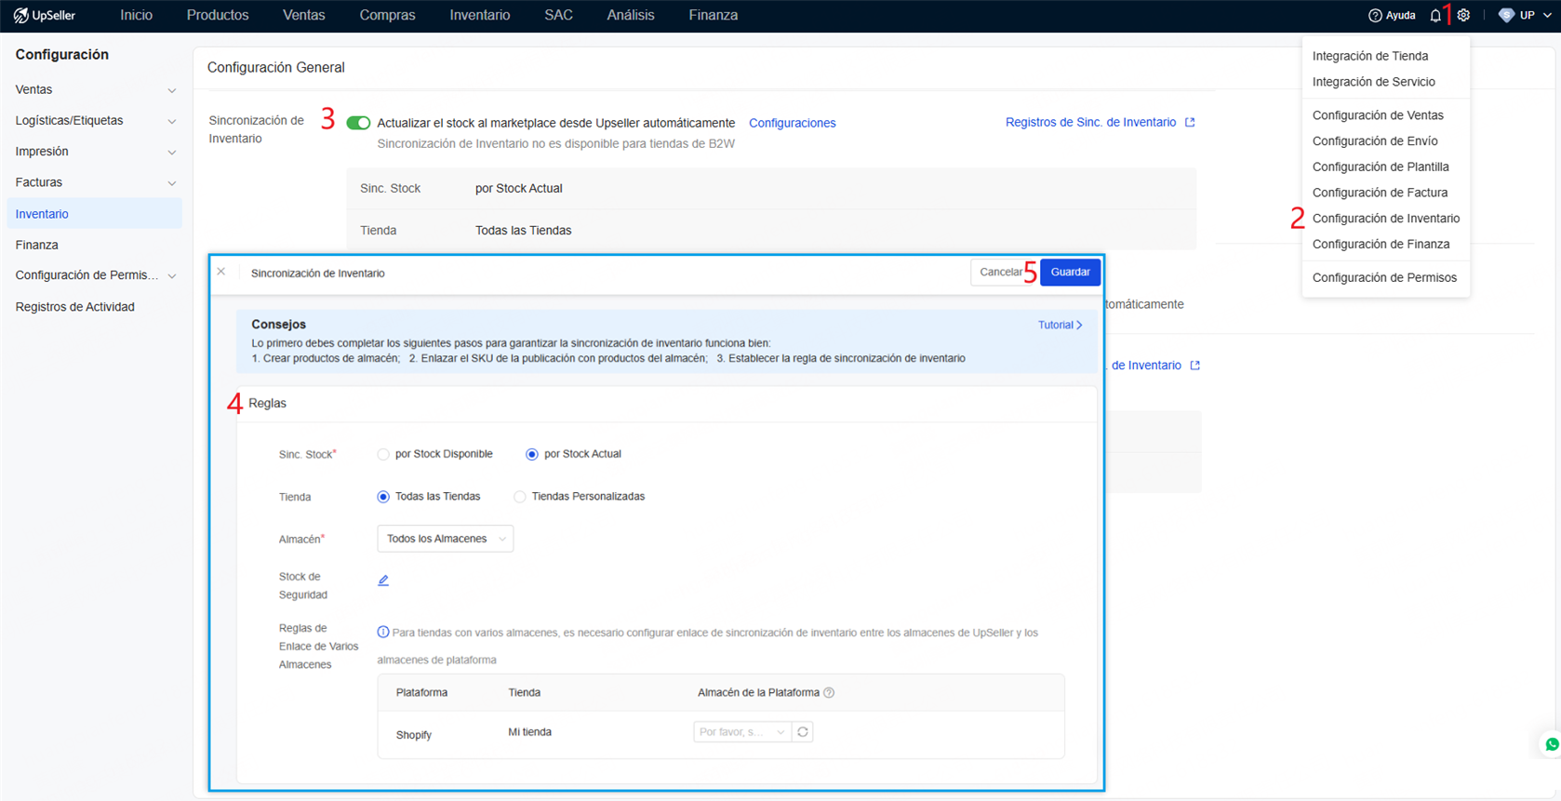The width and height of the screenshot is (1561, 801).
Task: Open Shopify platform warehouse dropdown
Action: 742,732
